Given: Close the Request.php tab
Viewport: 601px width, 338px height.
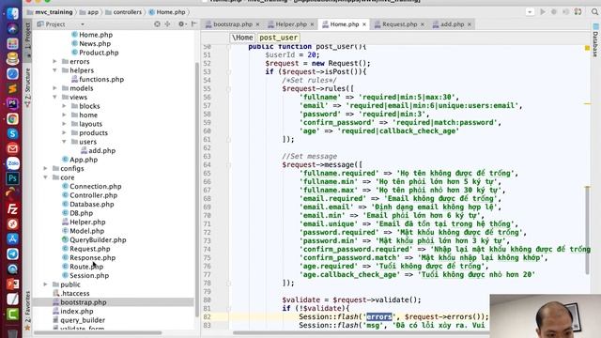Looking at the screenshot, I should [x=423, y=24].
